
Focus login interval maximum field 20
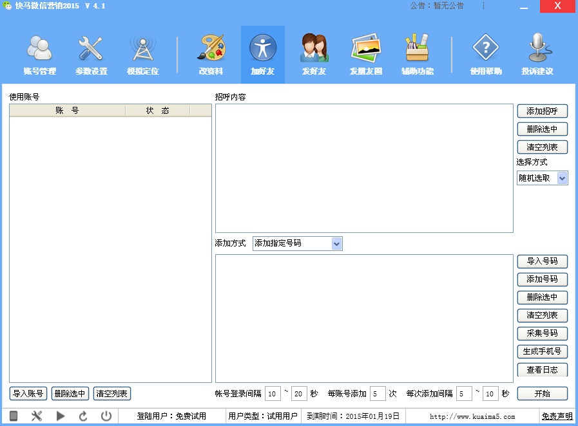tap(299, 394)
